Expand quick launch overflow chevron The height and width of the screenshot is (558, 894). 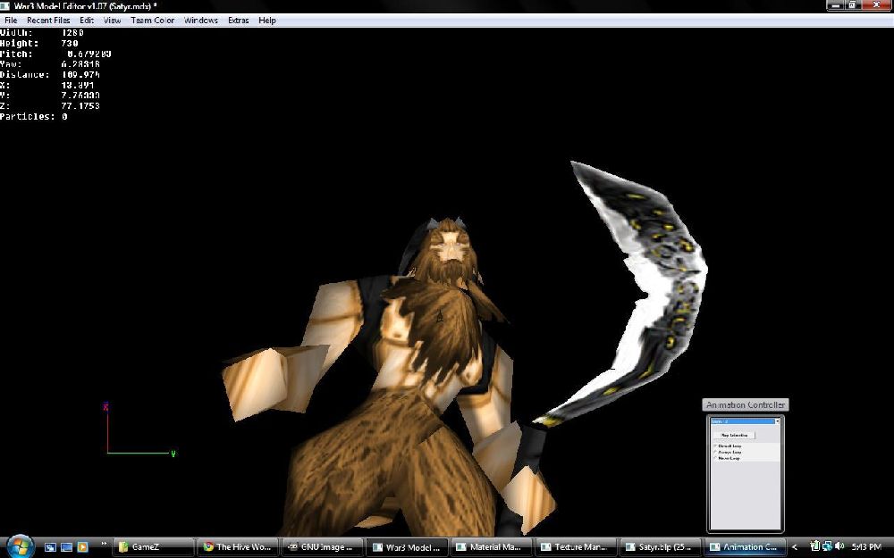pos(103,544)
